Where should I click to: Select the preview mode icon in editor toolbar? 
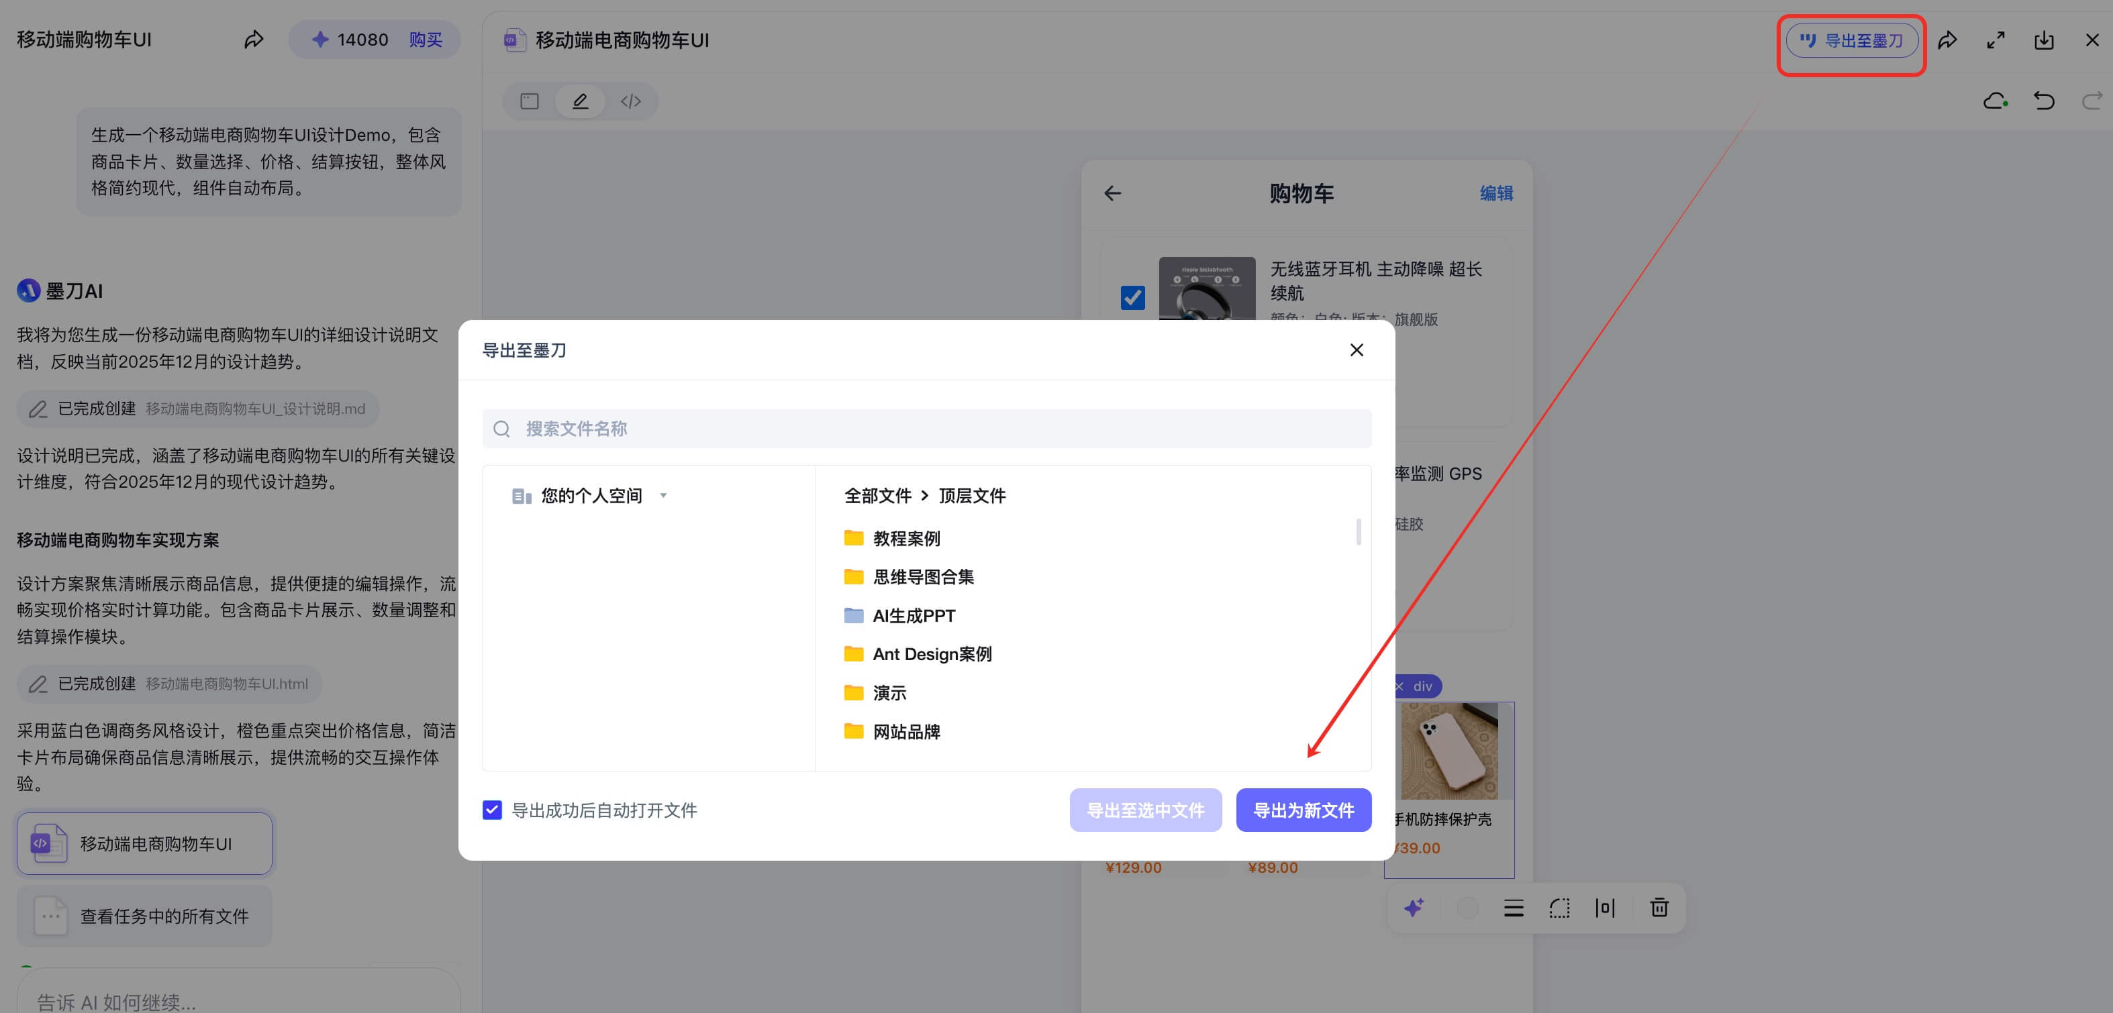click(x=529, y=101)
